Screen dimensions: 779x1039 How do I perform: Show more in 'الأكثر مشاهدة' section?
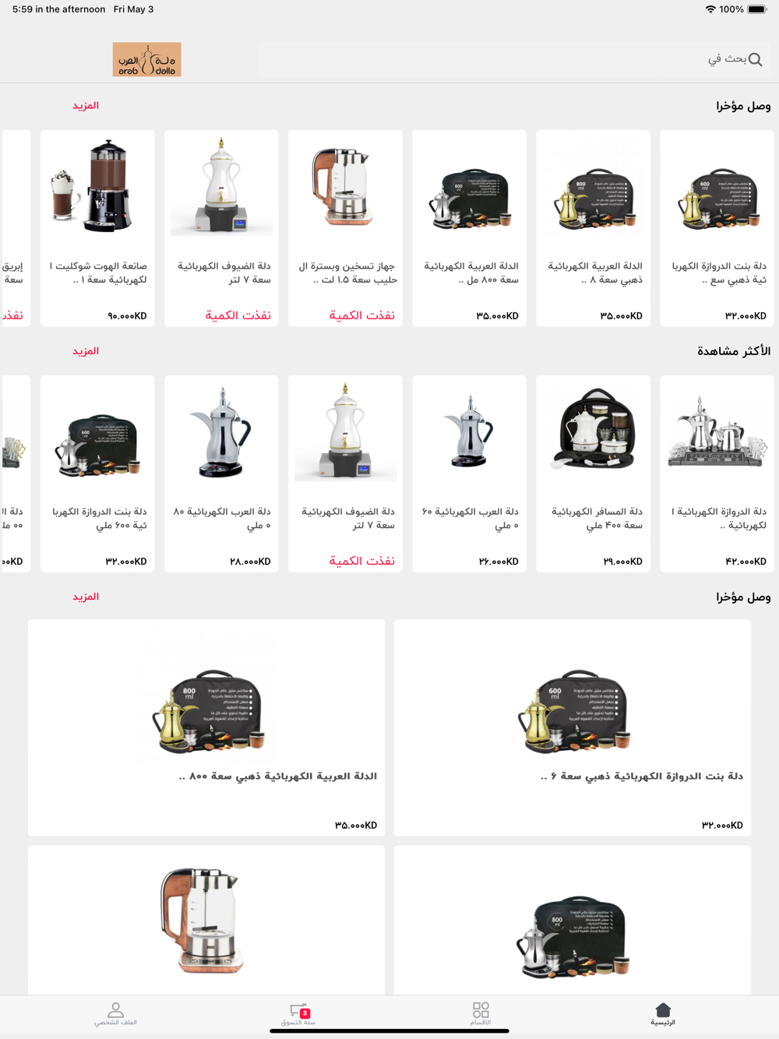[x=86, y=351]
